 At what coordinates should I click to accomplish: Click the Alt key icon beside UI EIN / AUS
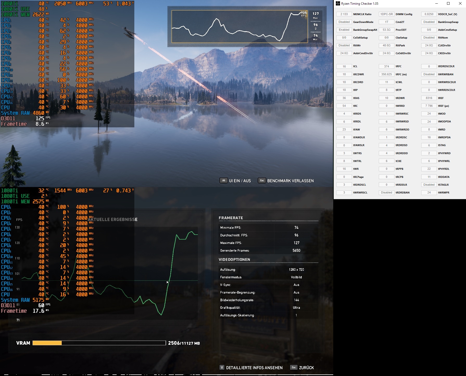(223, 180)
